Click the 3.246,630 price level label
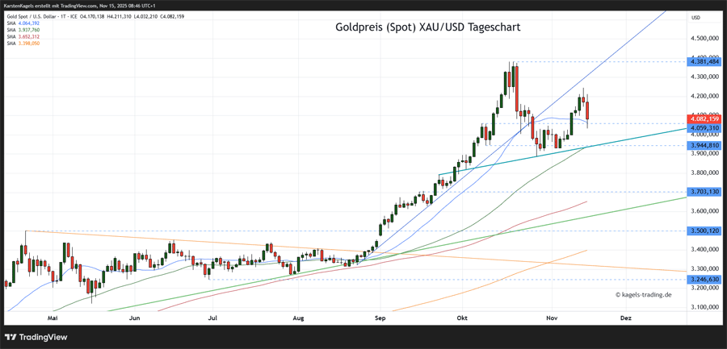Image resolution: width=727 pixels, height=349 pixels. pyautogui.click(x=704, y=279)
